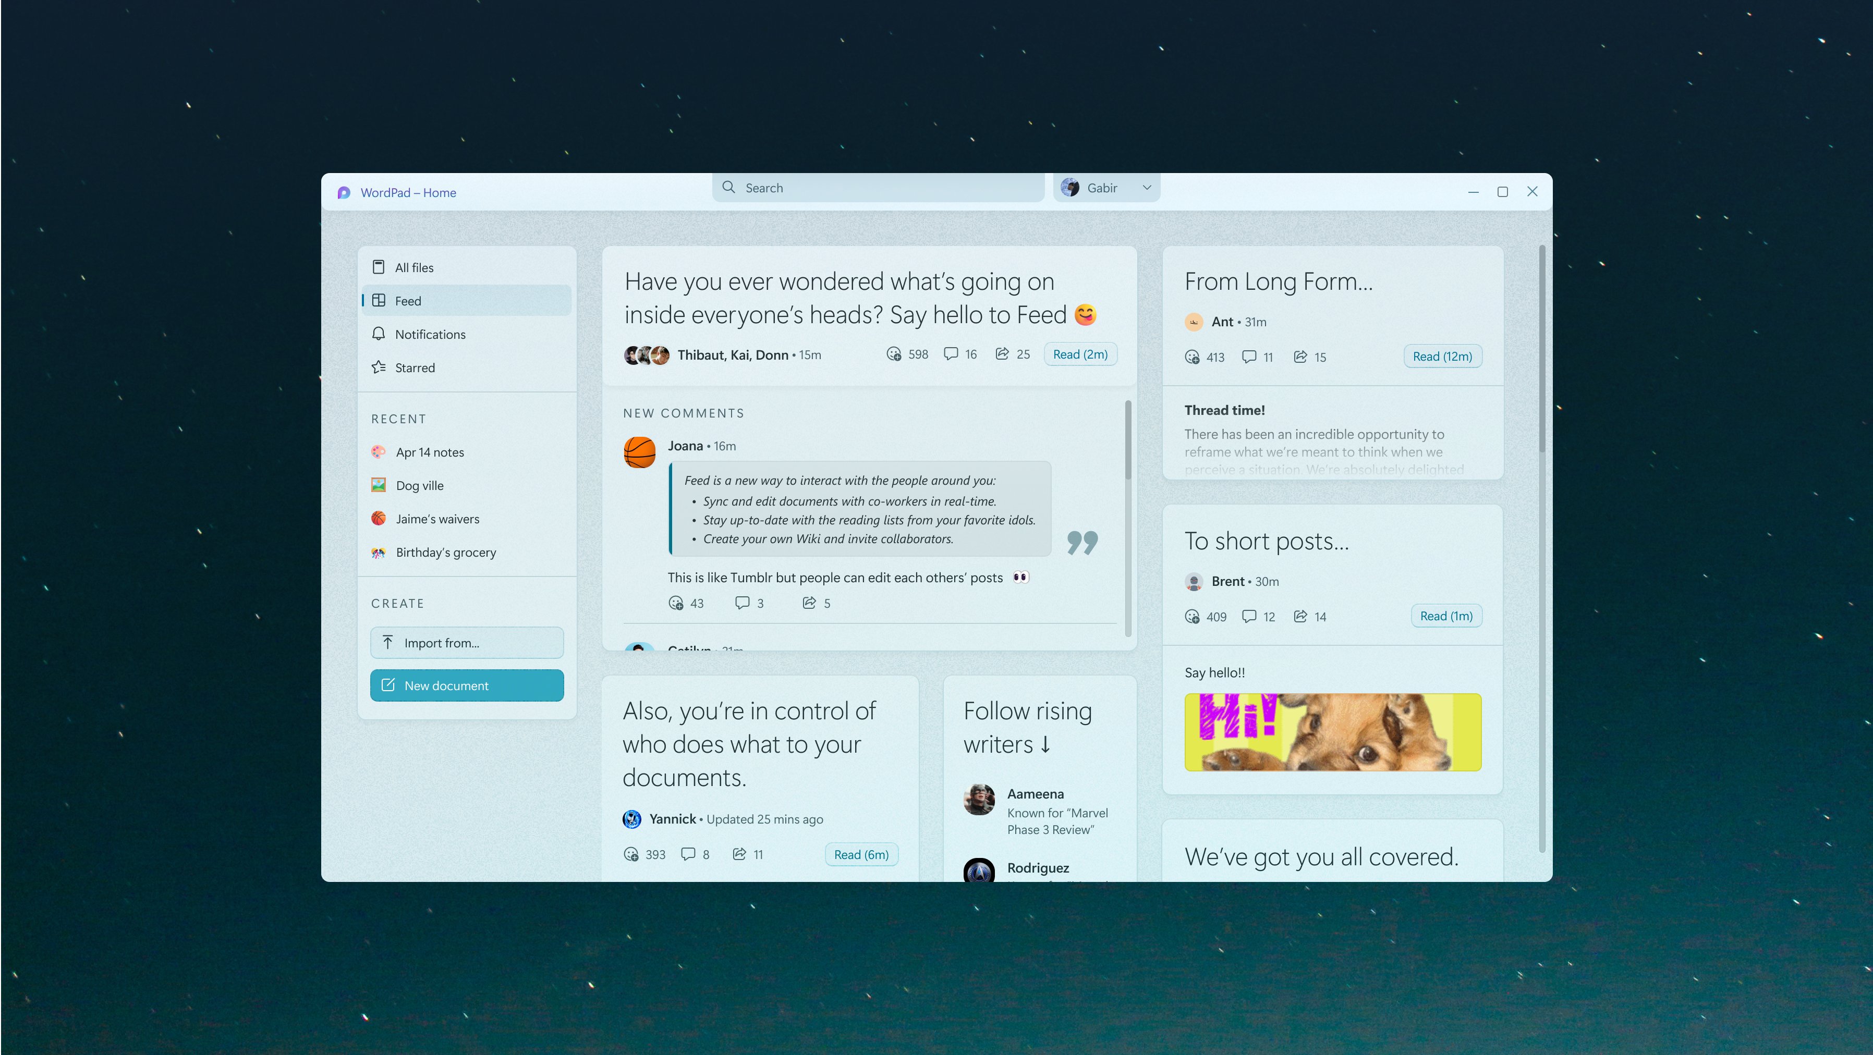Click the WordPad logo icon
Viewport: 1873px width, 1055px height.
(344, 192)
